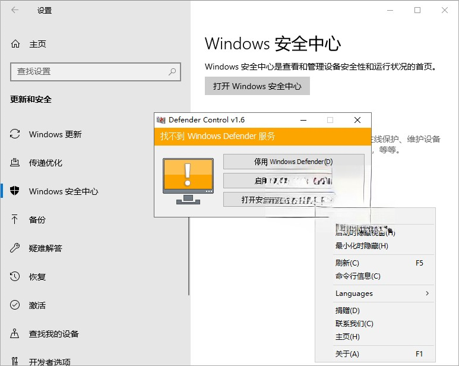The image size is (459, 366).
Task: Click the 找不到 Windows Defender 服务 status banner
Action: (x=262, y=136)
